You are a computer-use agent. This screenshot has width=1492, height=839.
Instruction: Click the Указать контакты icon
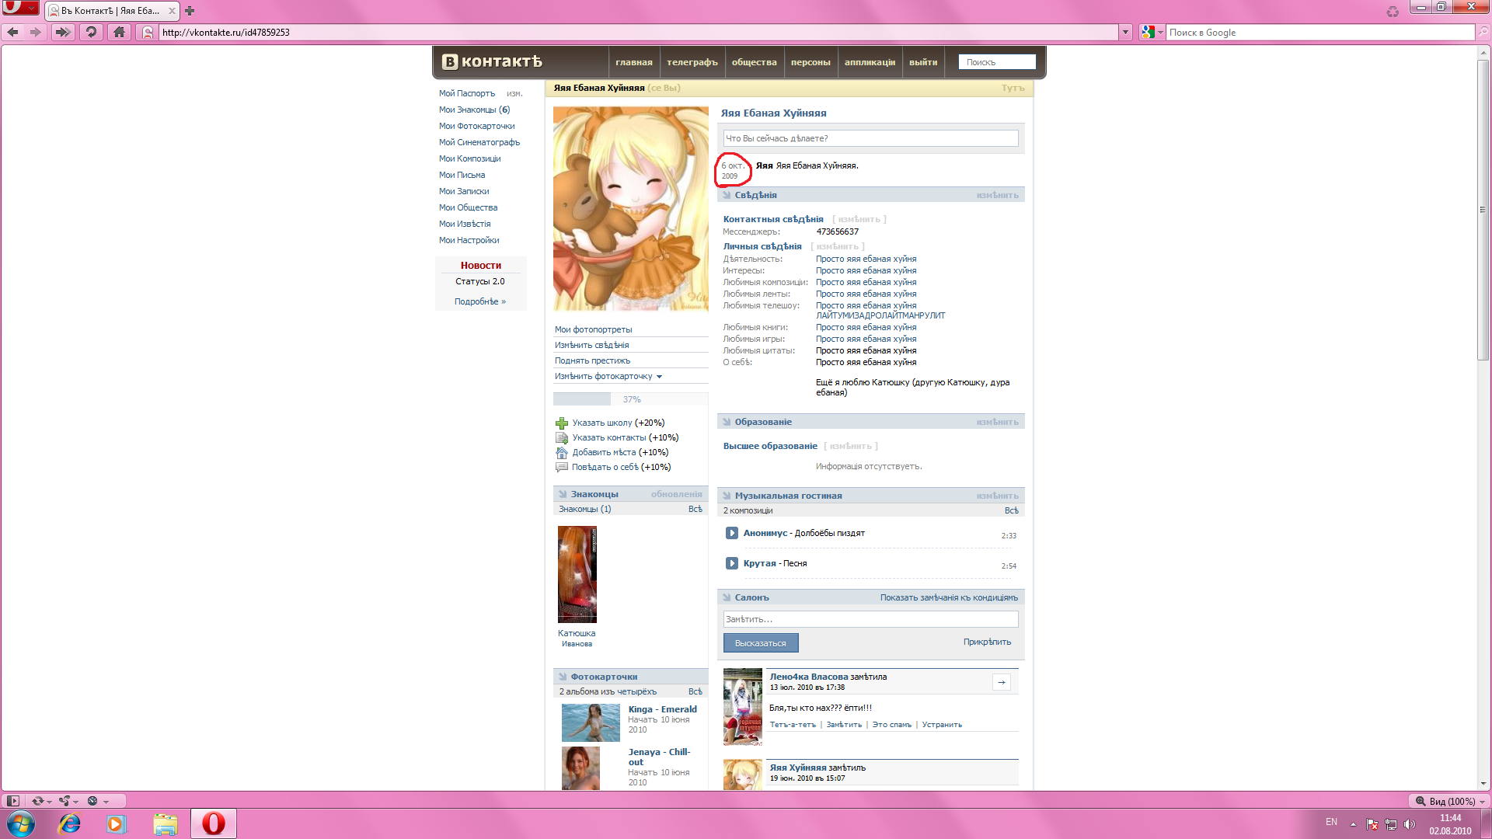562,438
